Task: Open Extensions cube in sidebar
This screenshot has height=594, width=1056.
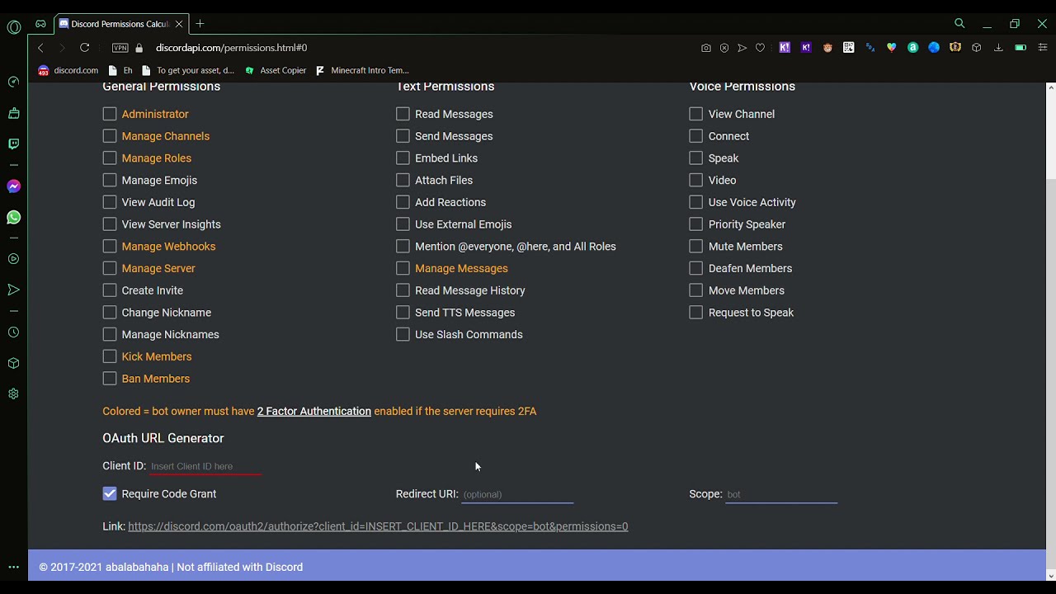Action: point(13,363)
